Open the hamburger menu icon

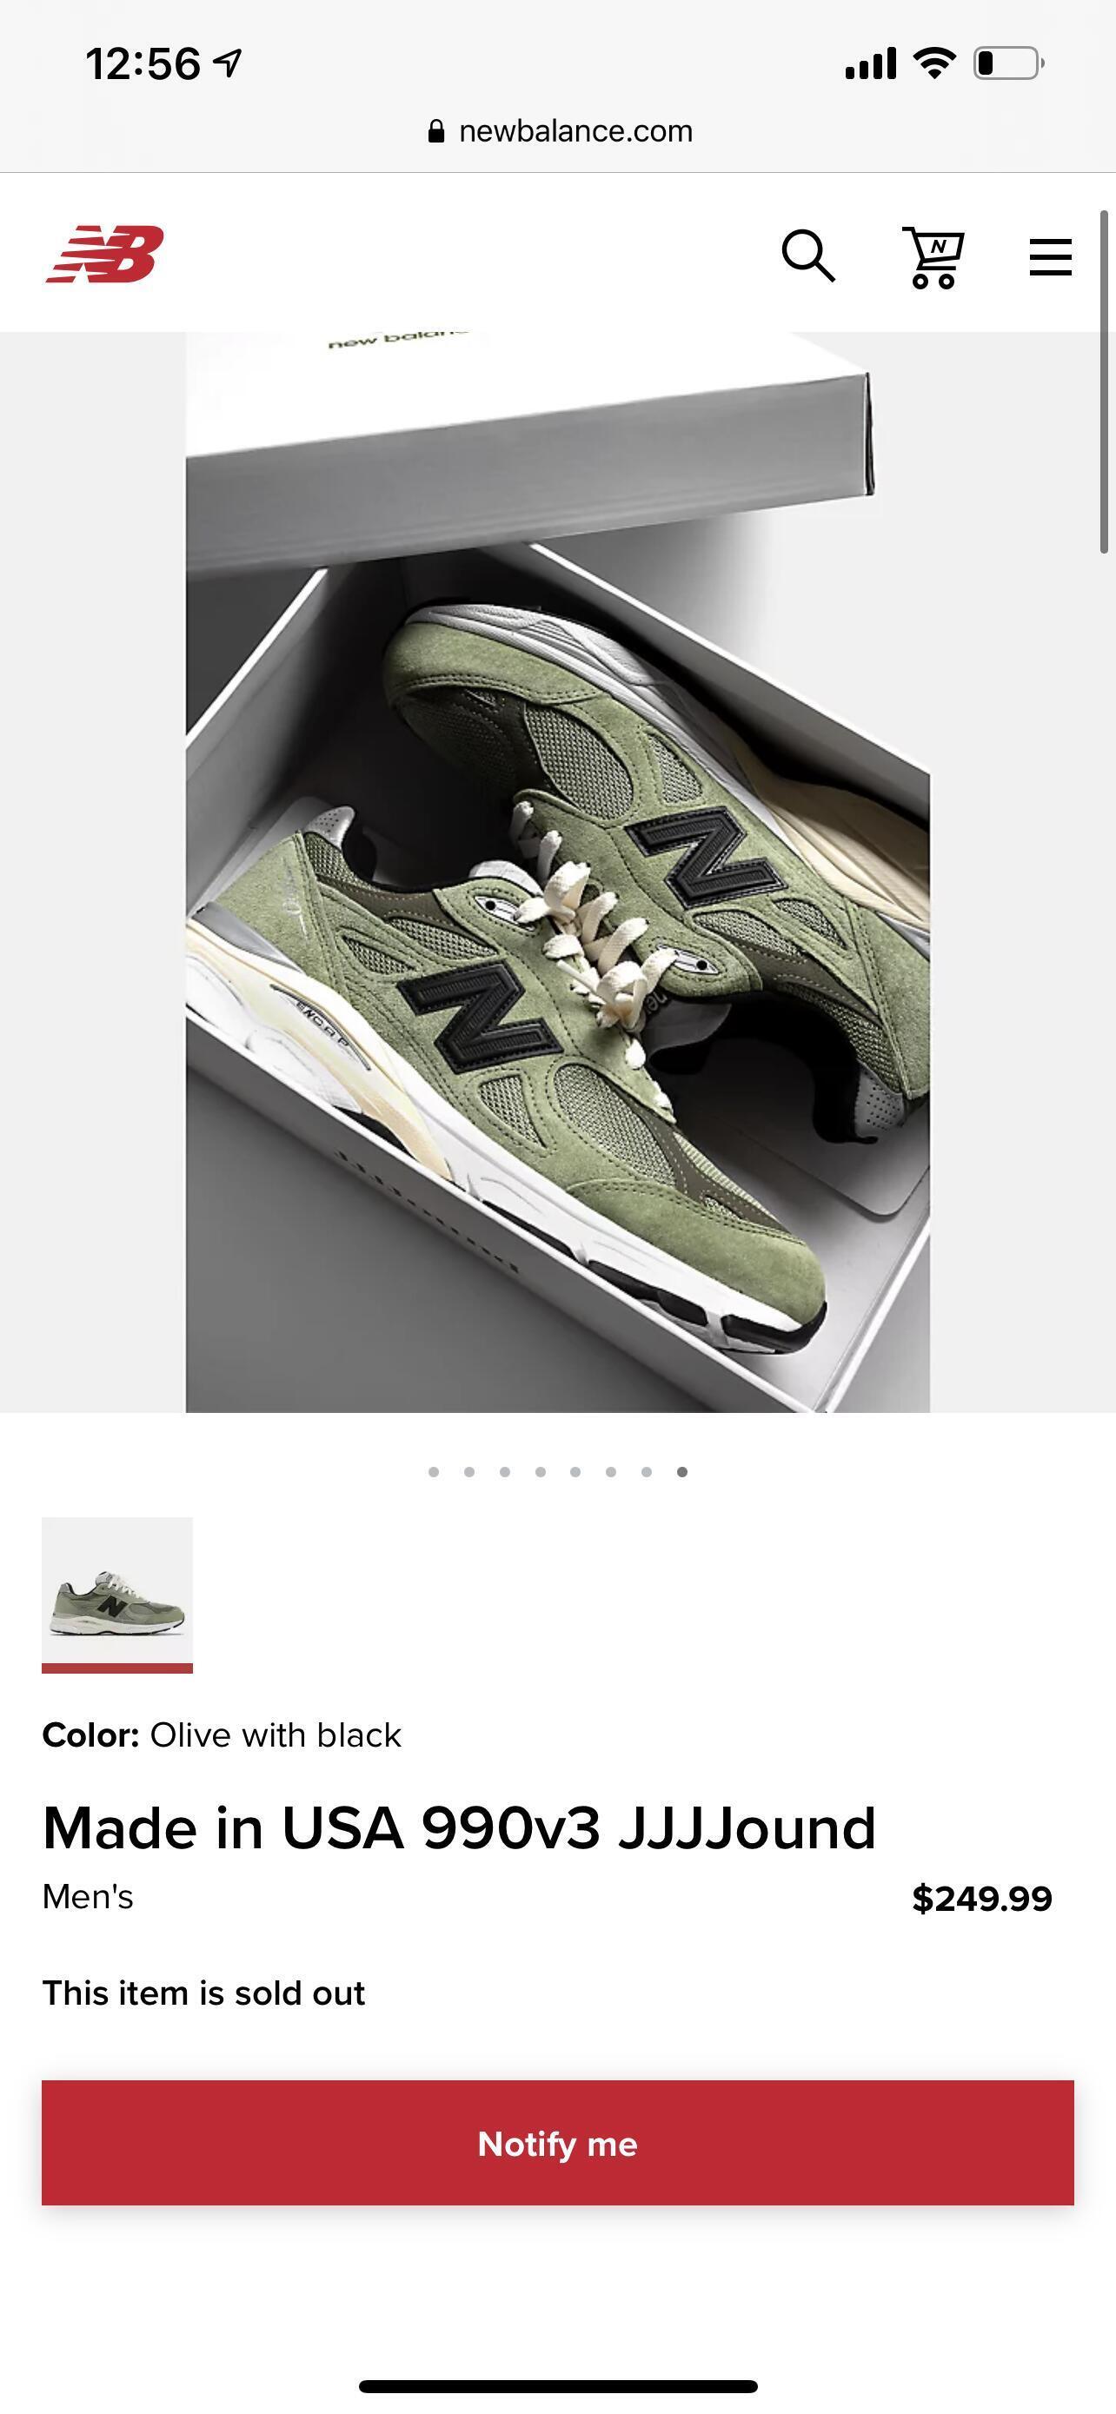pos(1051,256)
